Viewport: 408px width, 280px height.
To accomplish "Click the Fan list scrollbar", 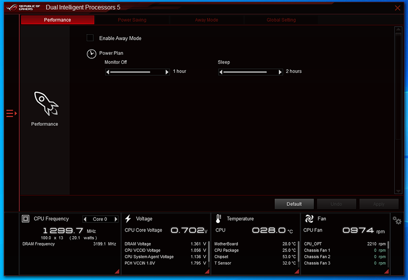I will pyautogui.click(x=388, y=254).
